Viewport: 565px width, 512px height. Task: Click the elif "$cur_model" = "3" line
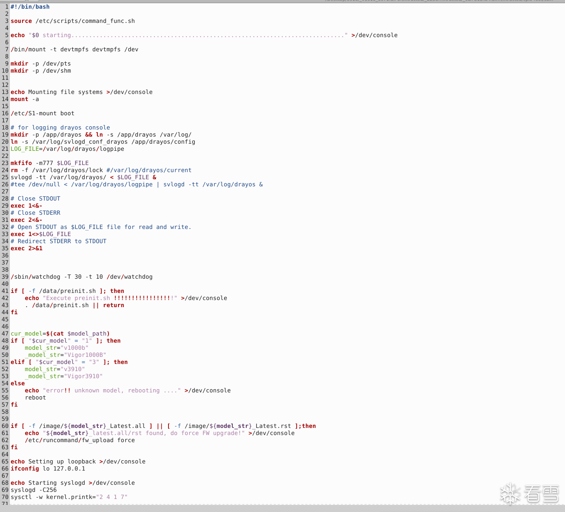coord(69,362)
